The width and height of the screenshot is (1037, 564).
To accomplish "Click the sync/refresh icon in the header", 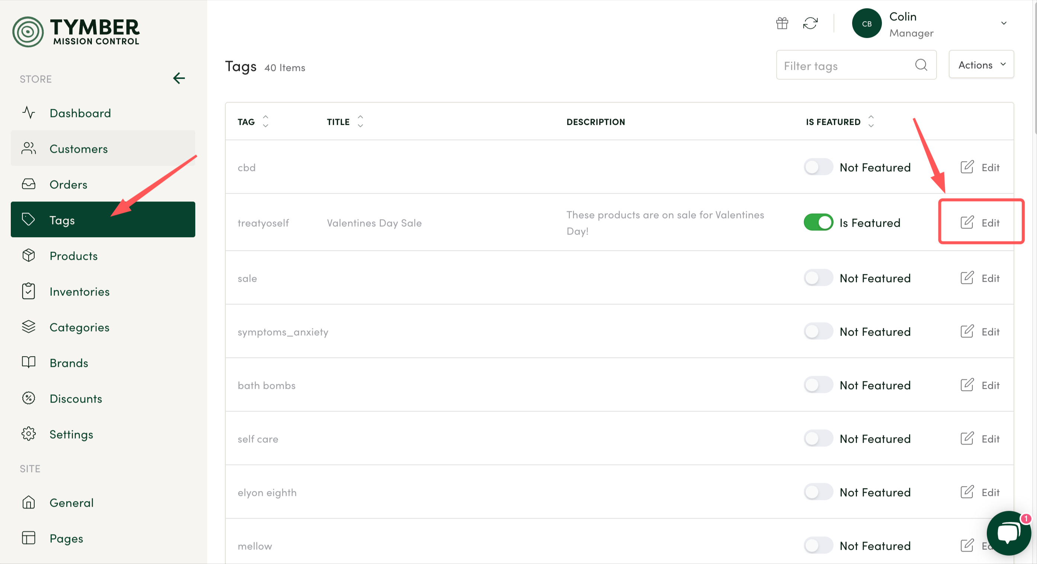I will coord(810,23).
